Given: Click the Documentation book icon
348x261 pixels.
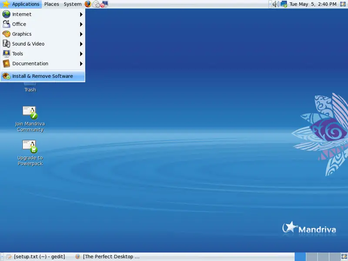Looking at the screenshot, I should 6,64.
